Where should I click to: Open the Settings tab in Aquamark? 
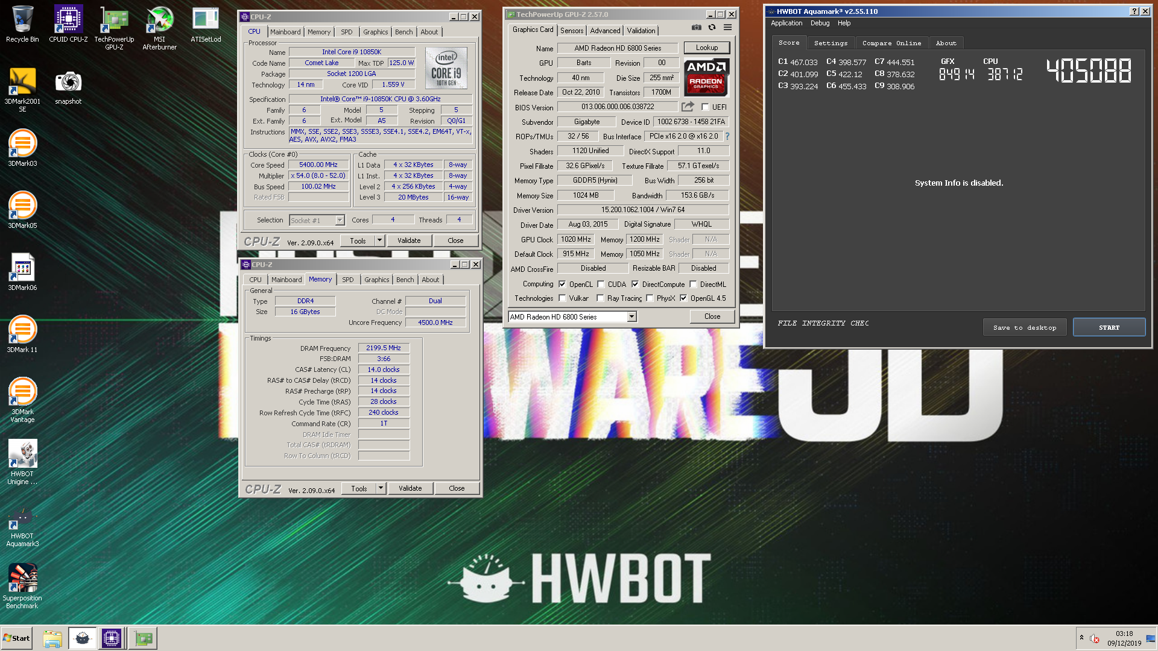831,43
